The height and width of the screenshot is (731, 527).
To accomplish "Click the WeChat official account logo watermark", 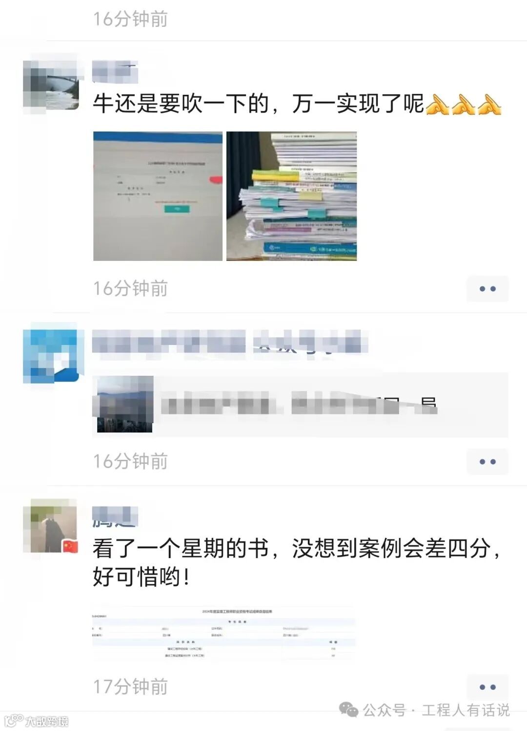I will tap(348, 709).
